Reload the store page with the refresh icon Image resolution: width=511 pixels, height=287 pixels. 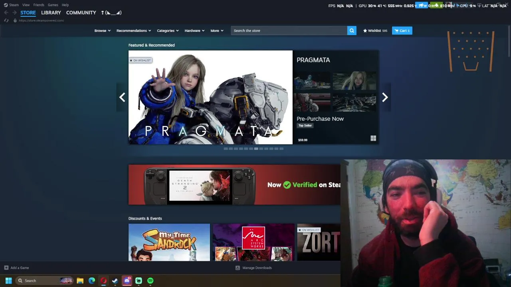6,20
